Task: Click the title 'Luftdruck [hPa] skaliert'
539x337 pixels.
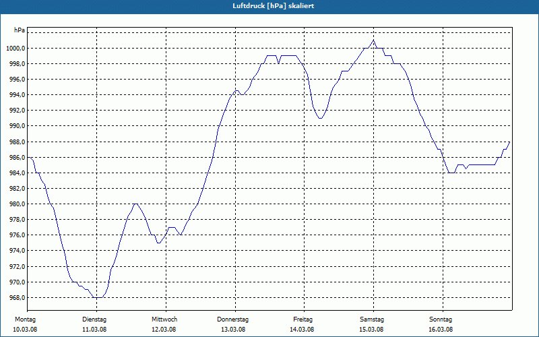Action: click(273, 6)
